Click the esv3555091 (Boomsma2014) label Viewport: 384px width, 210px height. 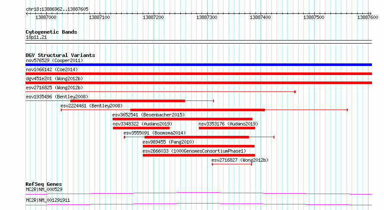154,133
